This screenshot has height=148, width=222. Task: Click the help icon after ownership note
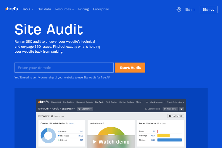click(x=109, y=77)
